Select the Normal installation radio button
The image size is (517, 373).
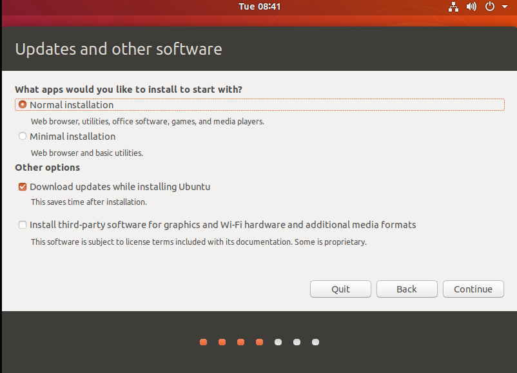(x=23, y=104)
